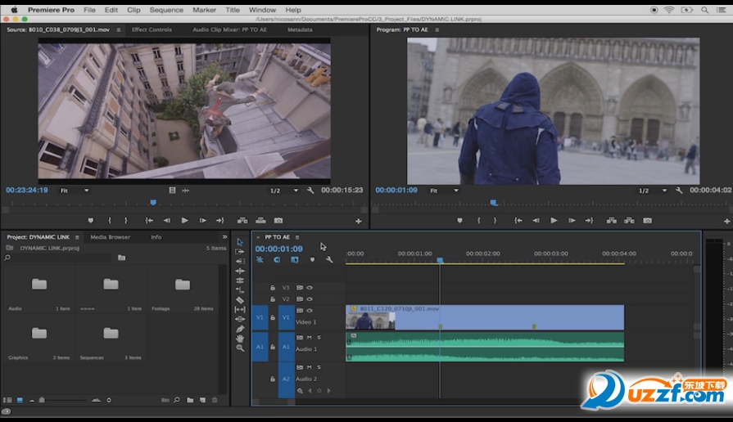Image resolution: width=733 pixels, height=422 pixels.
Task: Solo the Audio 2 track
Action: (319, 368)
